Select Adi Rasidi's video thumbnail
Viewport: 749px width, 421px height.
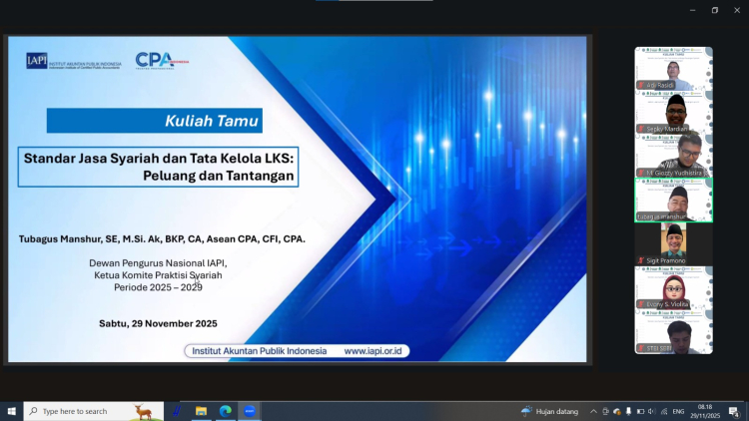(674, 69)
